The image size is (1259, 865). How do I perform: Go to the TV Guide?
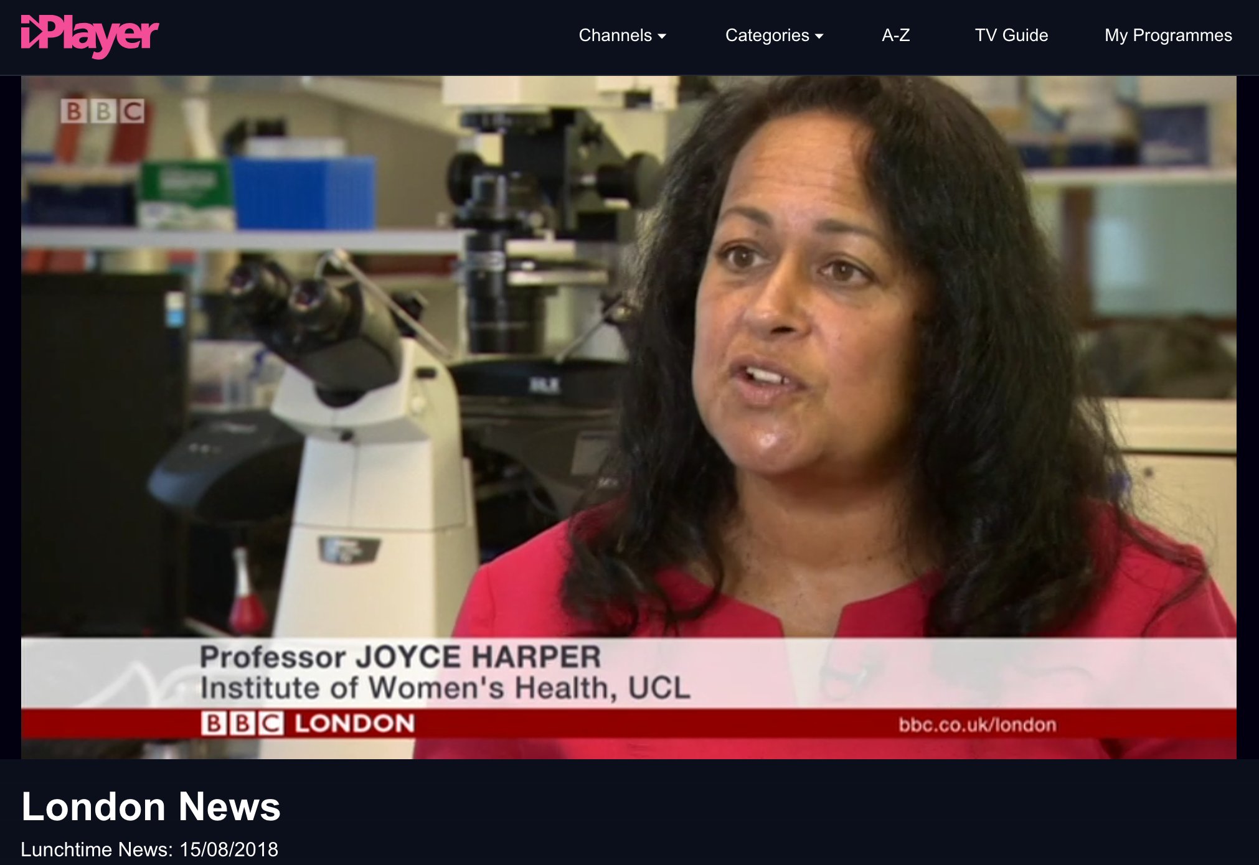click(x=1011, y=35)
